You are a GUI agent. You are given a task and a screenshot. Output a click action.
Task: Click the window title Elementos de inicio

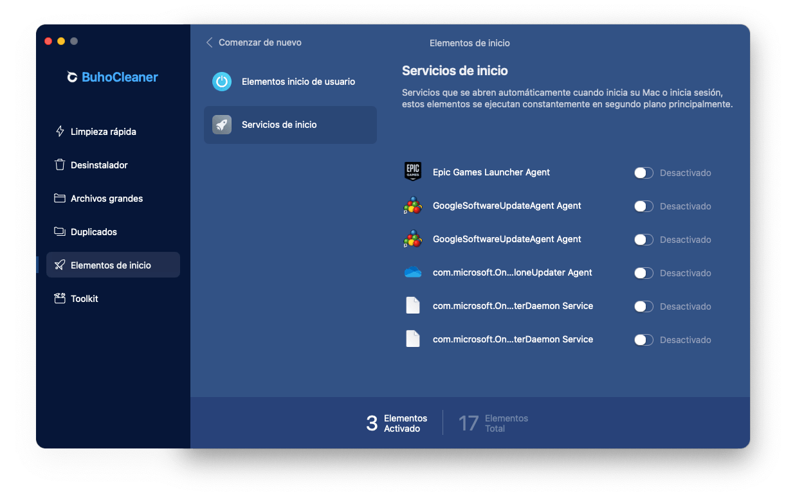[470, 43]
